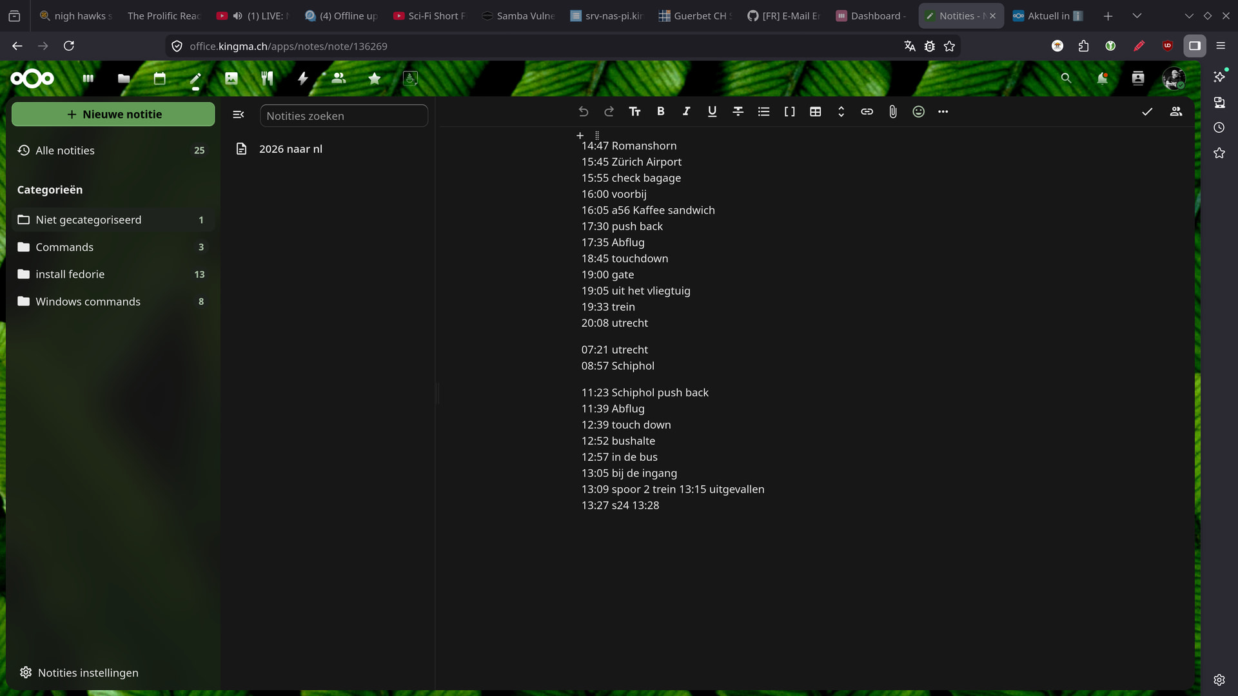Open the emoji picker
The image size is (1238, 696).
(x=918, y=111)
